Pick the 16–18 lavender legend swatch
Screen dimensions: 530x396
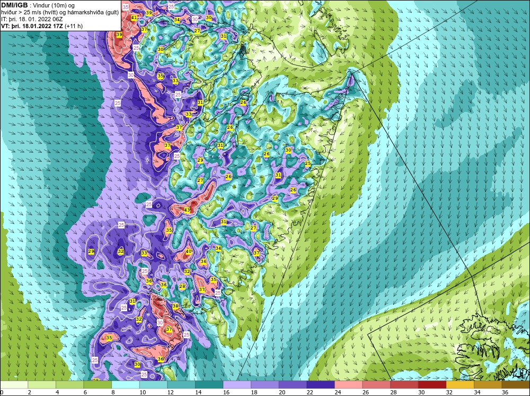[x=237, y=385]
